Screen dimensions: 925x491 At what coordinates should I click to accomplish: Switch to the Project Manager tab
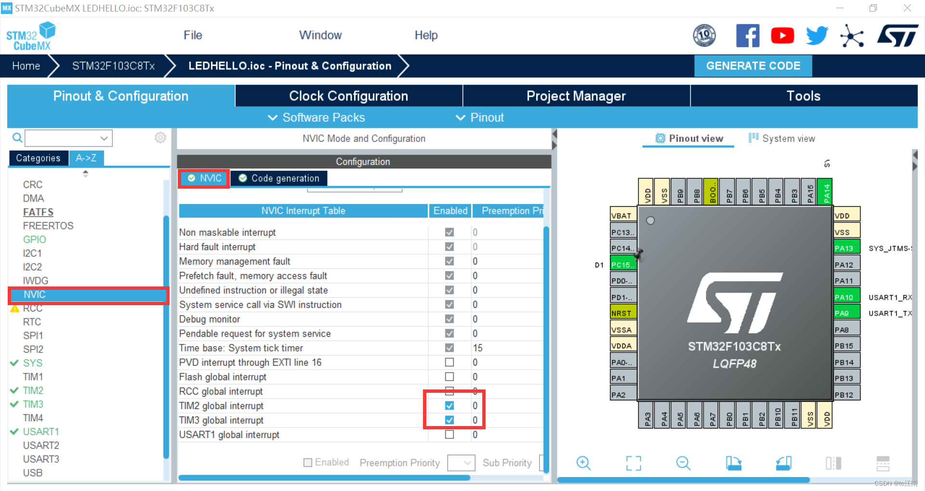576,96
